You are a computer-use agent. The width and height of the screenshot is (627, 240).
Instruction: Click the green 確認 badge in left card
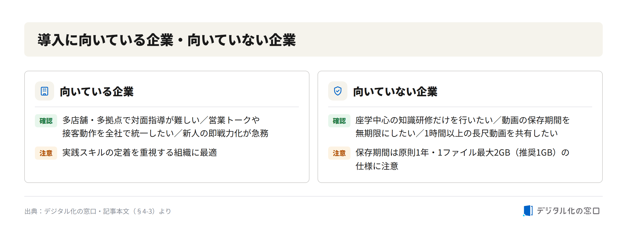46,121
